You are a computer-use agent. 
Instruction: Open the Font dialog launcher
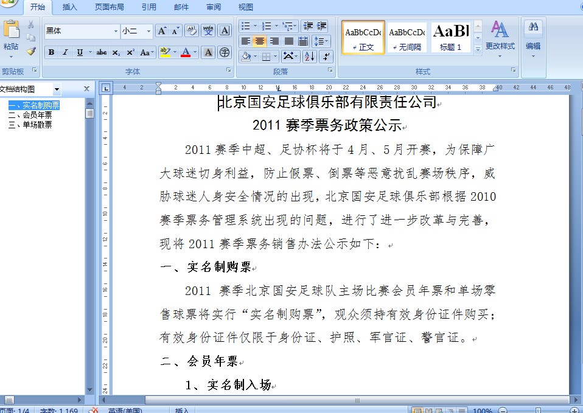(229, 70)
